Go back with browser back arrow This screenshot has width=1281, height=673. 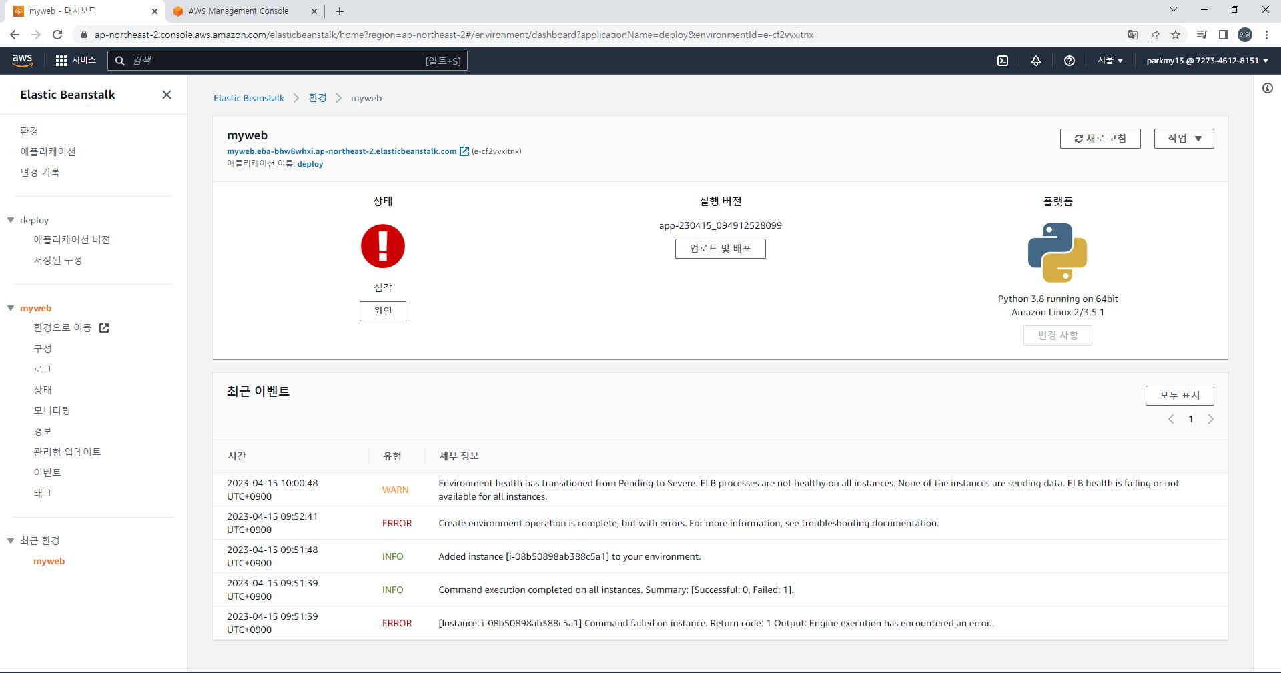pos(15,35)
